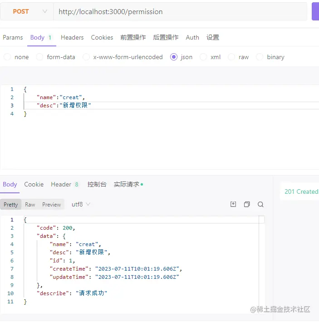This screenshot has width=319, height=322.
Task: Click the "describe": "请求成功" response line
Action: coord(72,293)
